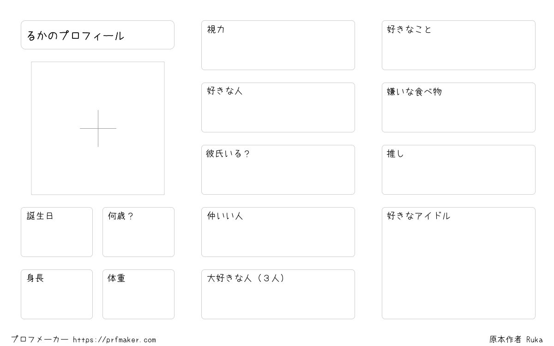Click the プロフメーカー footer text
Image resolution: width=554 pixels, height=346 pixels.
coord(40,340)
